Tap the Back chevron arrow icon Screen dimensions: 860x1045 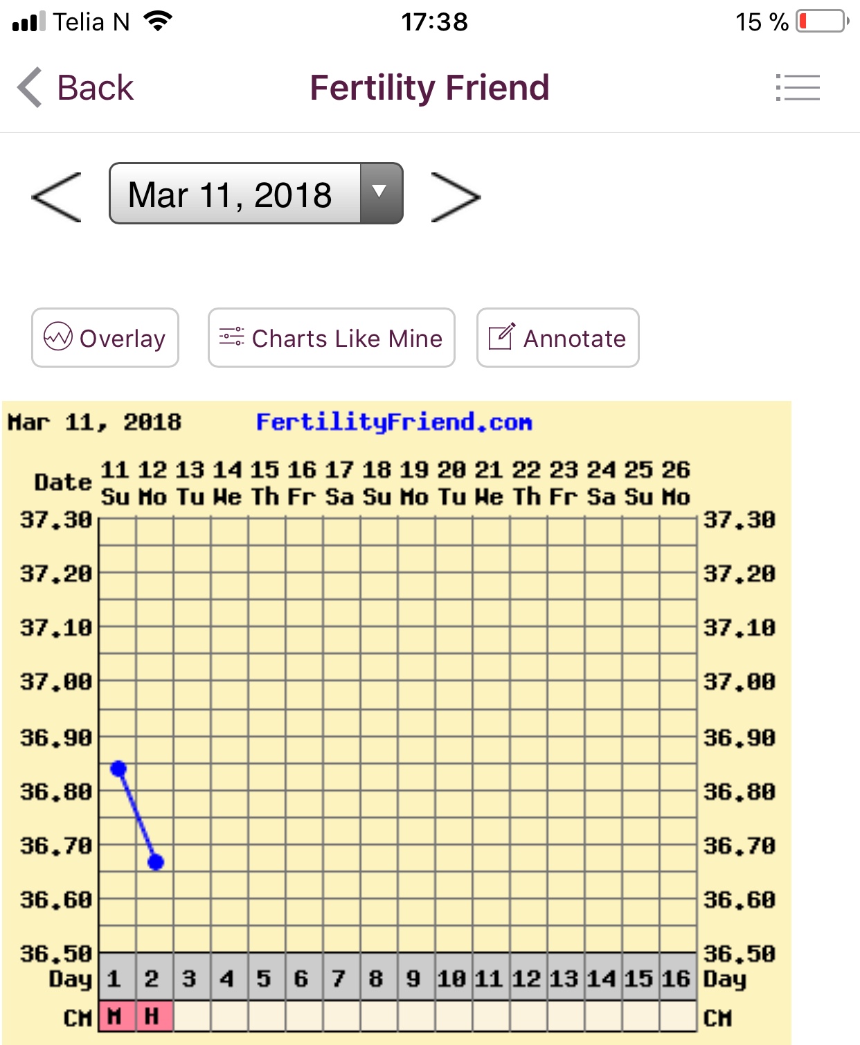(30, 88)
